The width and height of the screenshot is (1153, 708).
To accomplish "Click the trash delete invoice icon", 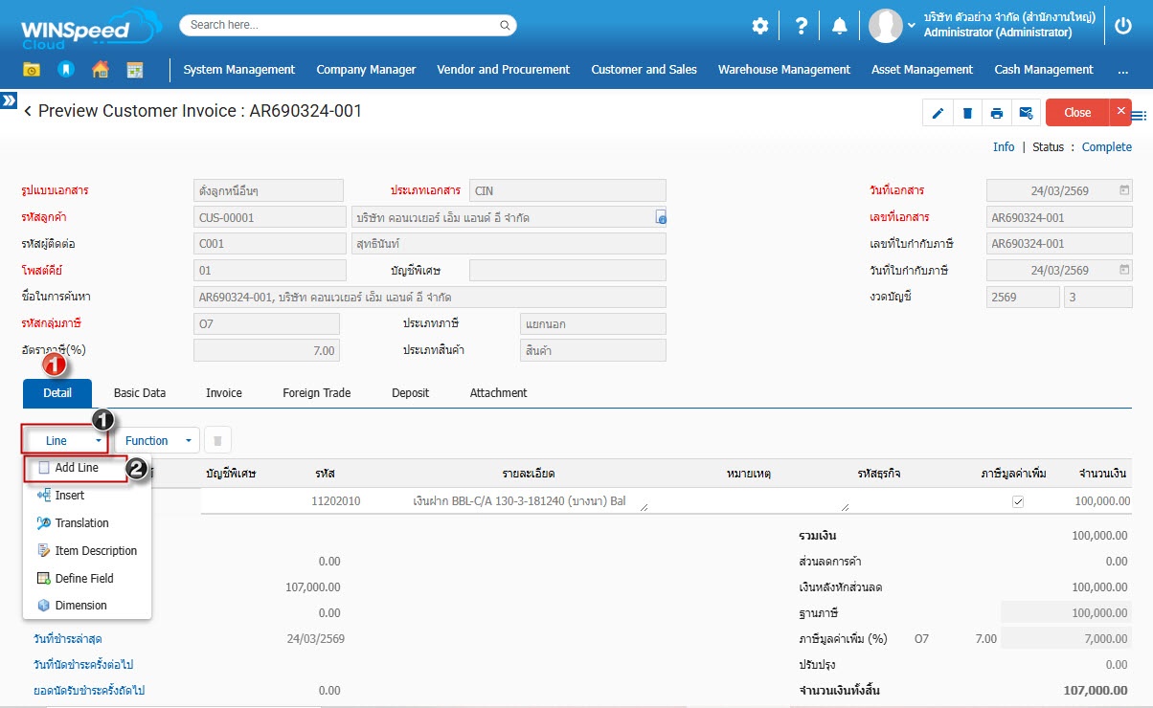I will pos(967,113).
